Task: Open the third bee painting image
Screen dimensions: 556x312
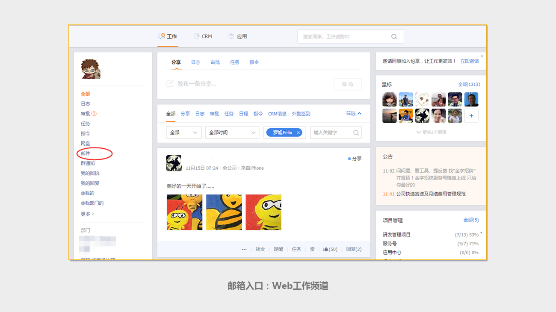Action: tap(263, 212)
